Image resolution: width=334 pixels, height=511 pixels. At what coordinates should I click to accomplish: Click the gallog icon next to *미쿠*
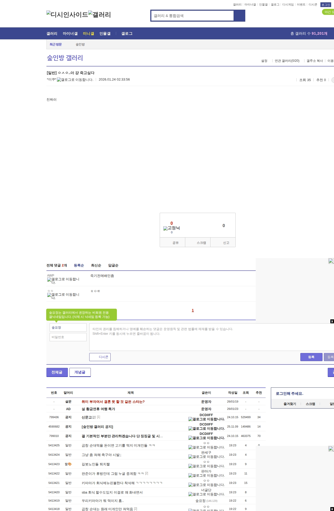75,80
